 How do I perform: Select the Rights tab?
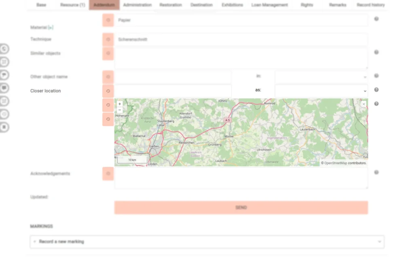pos(307,5)
